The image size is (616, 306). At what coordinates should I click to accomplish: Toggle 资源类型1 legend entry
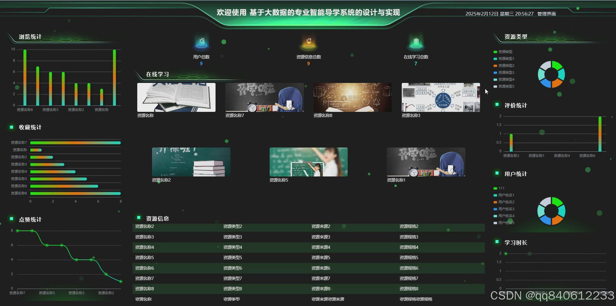click(x=504, y=59)
